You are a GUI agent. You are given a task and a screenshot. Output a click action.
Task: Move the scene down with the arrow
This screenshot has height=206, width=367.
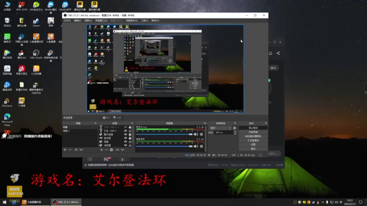[81, 150]
